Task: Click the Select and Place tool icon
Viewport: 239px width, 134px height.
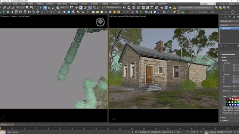Action: tap(58, 7)
